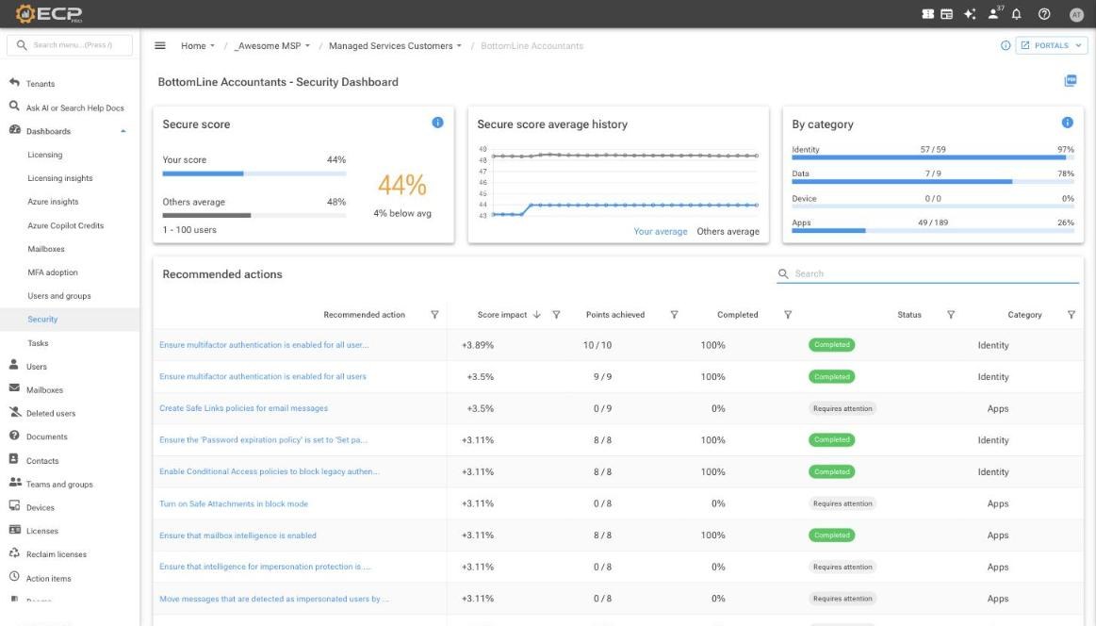
Task: Click the ticket icon in the top bar
Action: 927,14
